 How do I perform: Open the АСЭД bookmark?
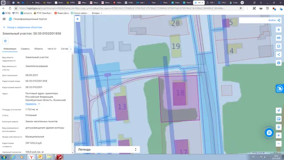tap(6, 13)
